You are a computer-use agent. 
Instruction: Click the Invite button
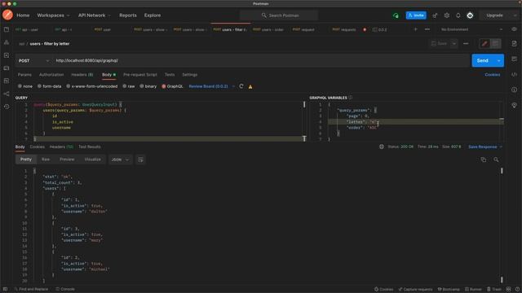pyautogui.click(x=416, y=15)
